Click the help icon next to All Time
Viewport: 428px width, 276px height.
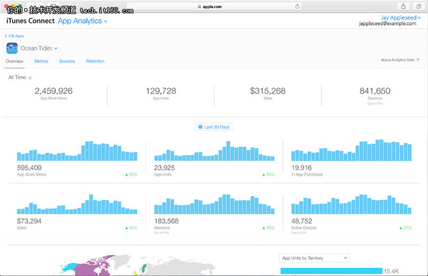(x=30, y=78)
